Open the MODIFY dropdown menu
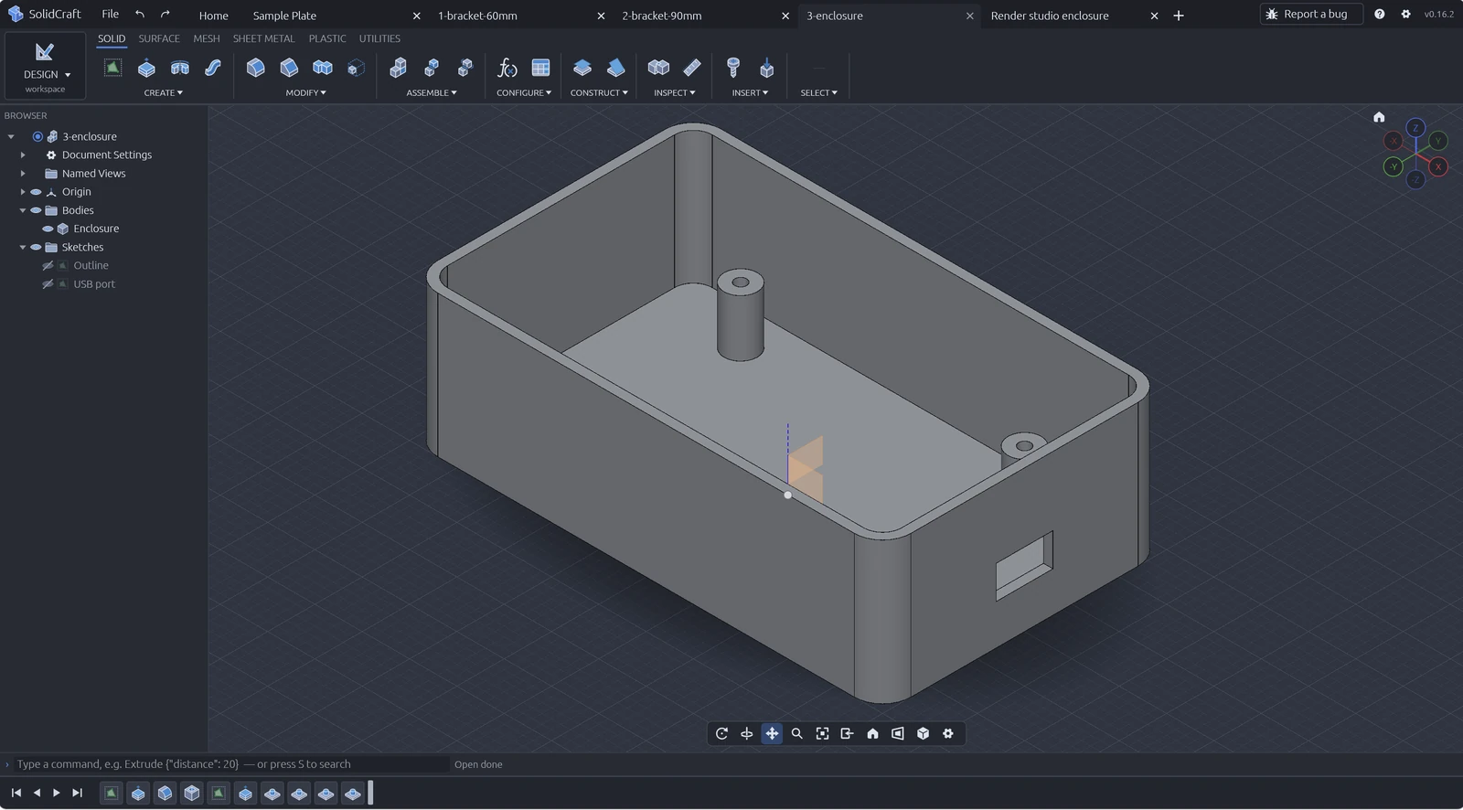This screenshot has height=810, width=1463. 305,92
